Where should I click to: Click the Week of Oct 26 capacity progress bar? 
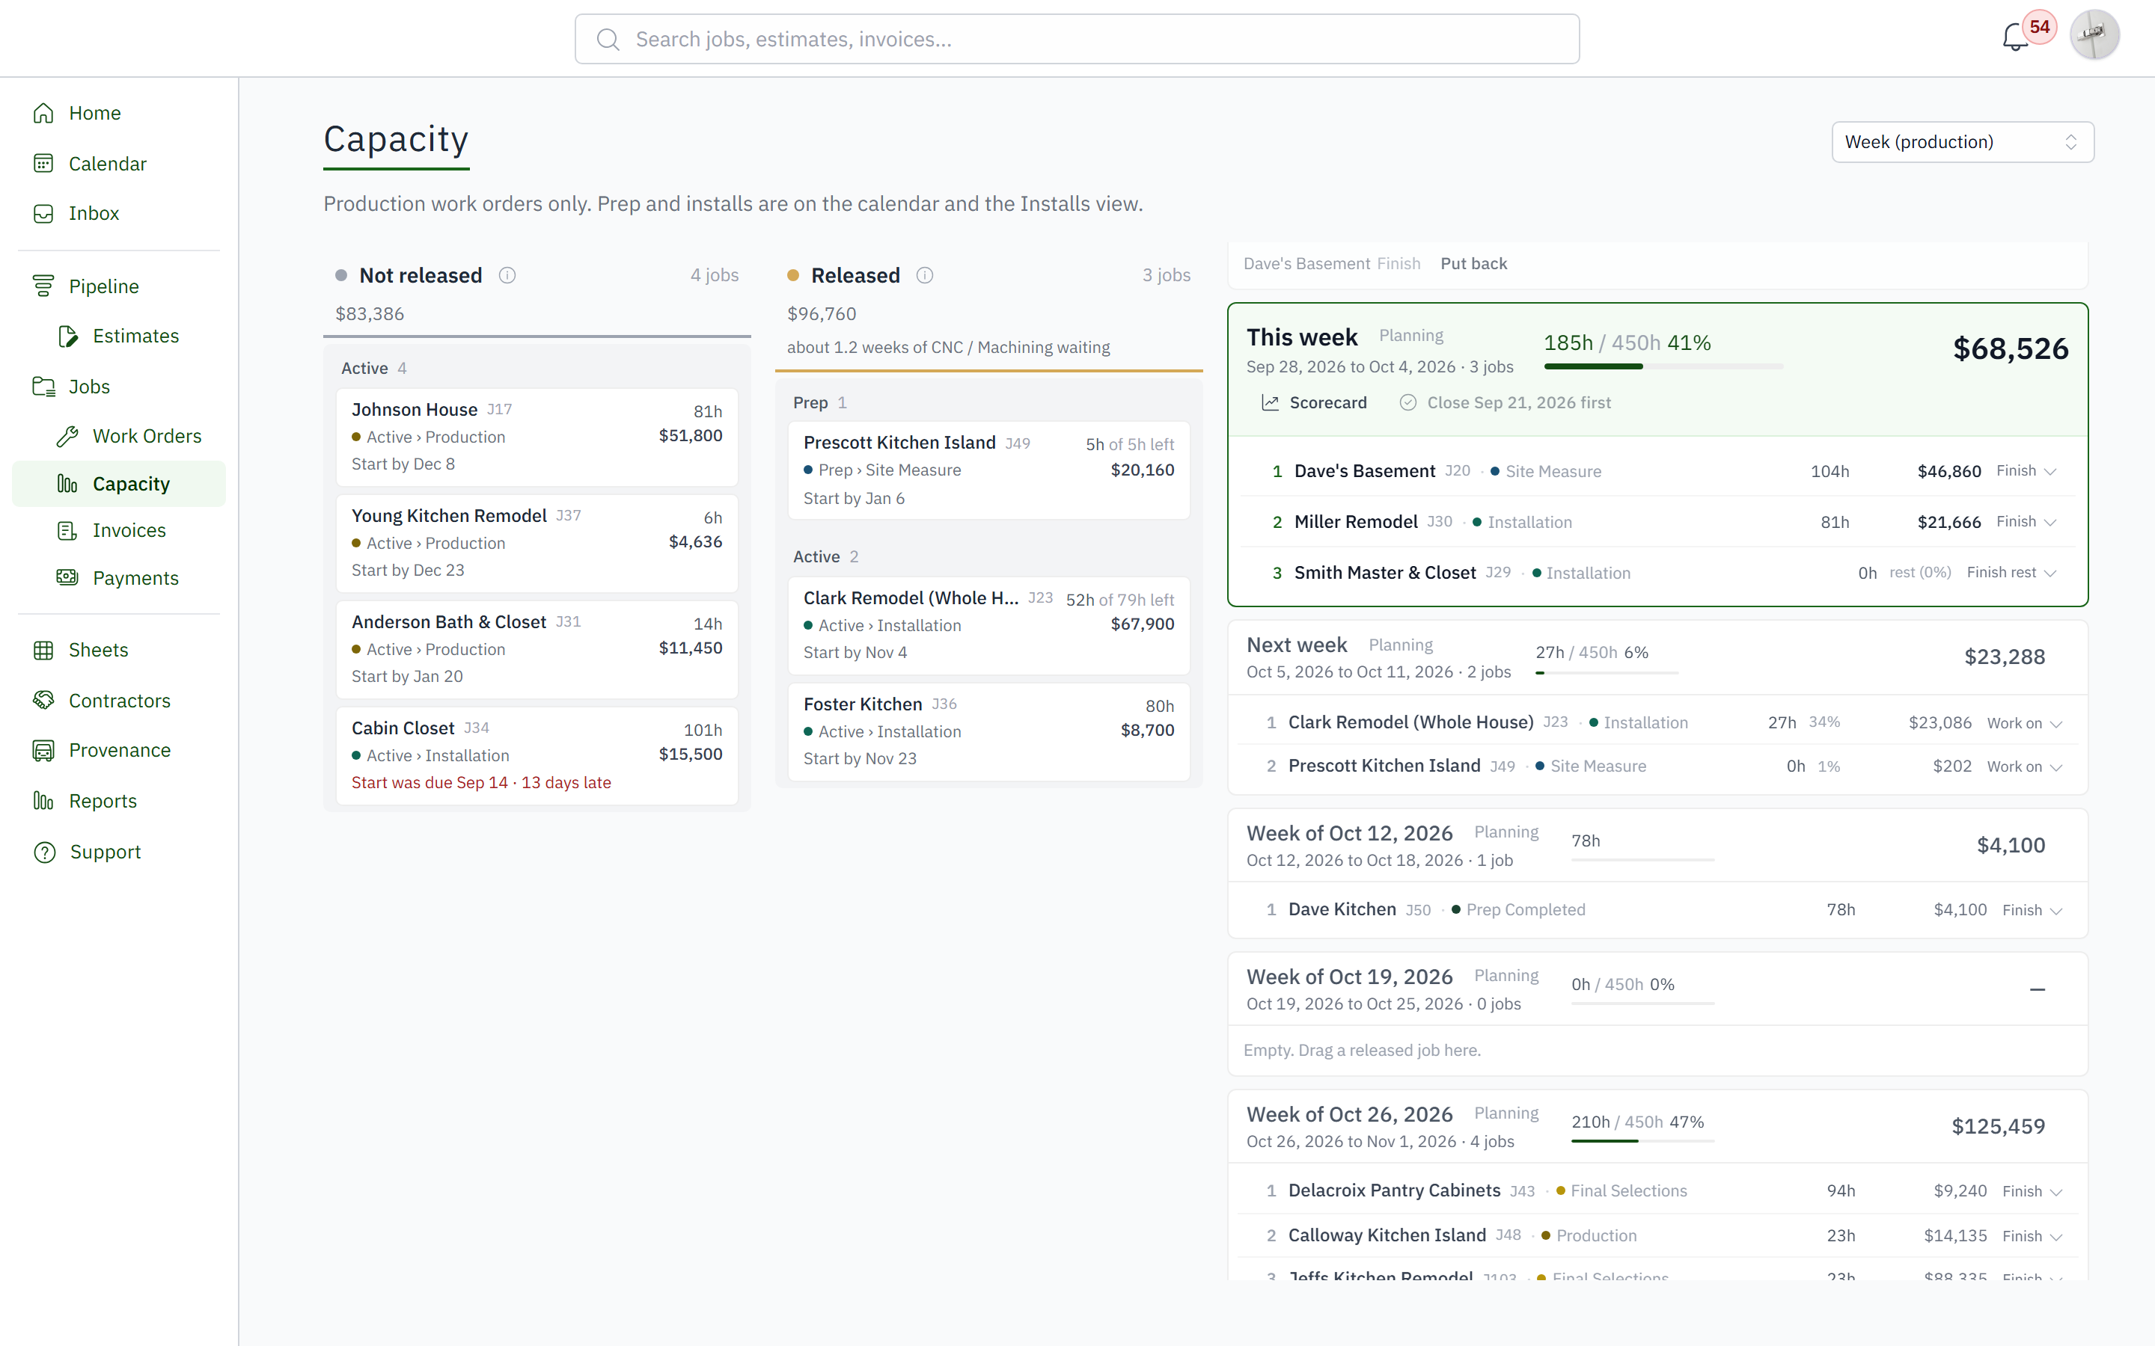(x=1642, y=1141)
